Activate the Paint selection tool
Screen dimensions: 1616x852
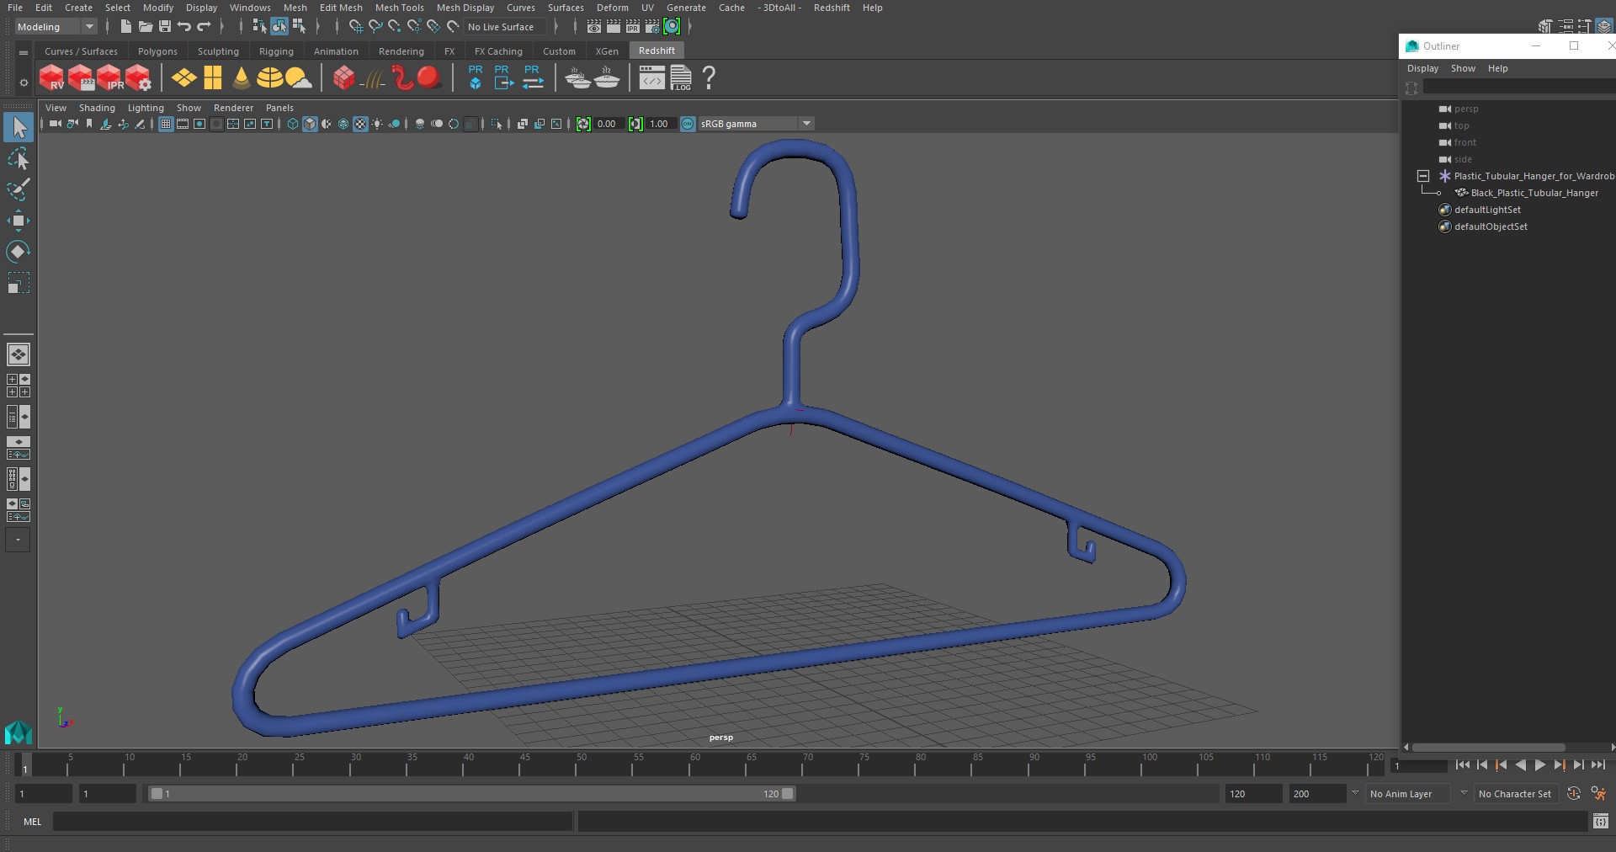click(x=18, y=189)
